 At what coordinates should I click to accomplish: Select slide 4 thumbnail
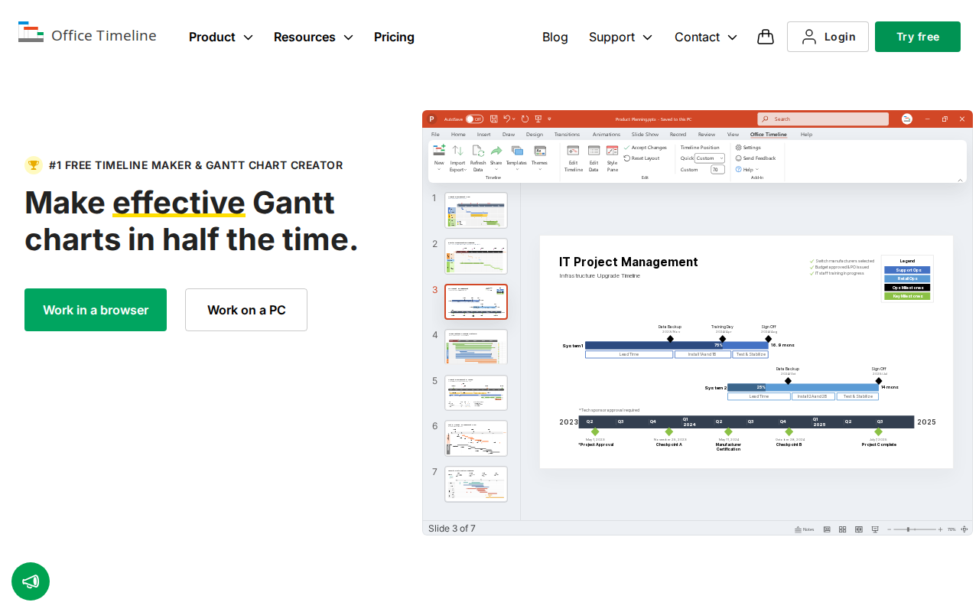click(x=476, y=347)
